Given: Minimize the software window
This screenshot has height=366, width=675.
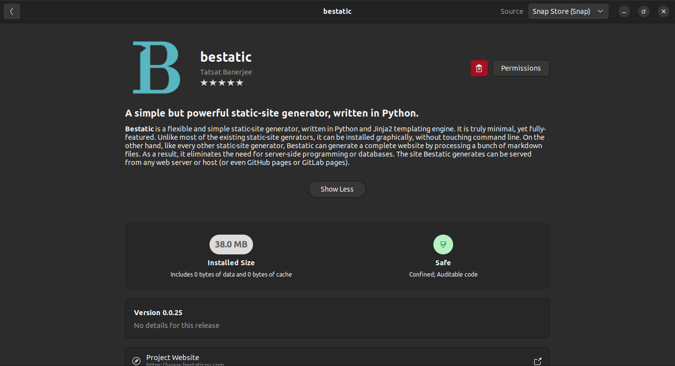Looking at the screenshot, I should tap(625, 11).
